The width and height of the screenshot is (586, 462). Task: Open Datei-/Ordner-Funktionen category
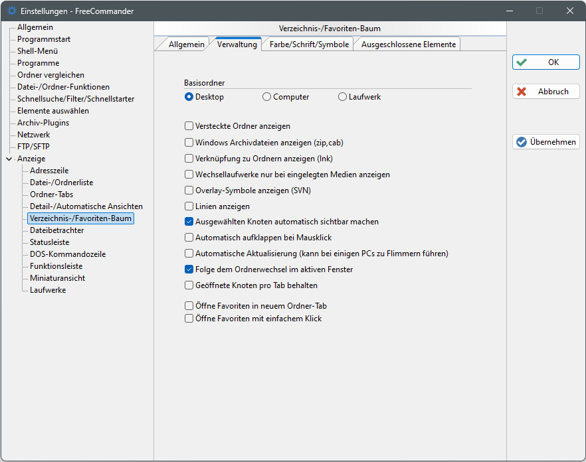(63, 87)
